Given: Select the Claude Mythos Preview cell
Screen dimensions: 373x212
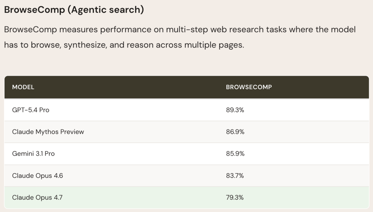Looking at the screenshot, I should tap(48, 132).
